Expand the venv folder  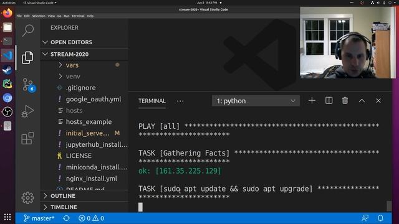click(x=84, y=76)
